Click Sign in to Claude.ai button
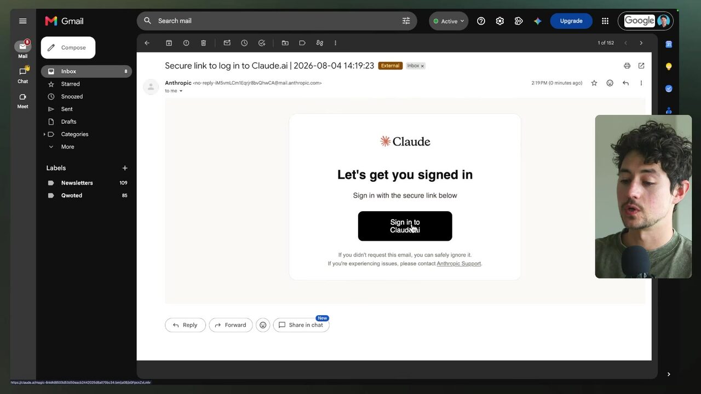 click(405, 226)
